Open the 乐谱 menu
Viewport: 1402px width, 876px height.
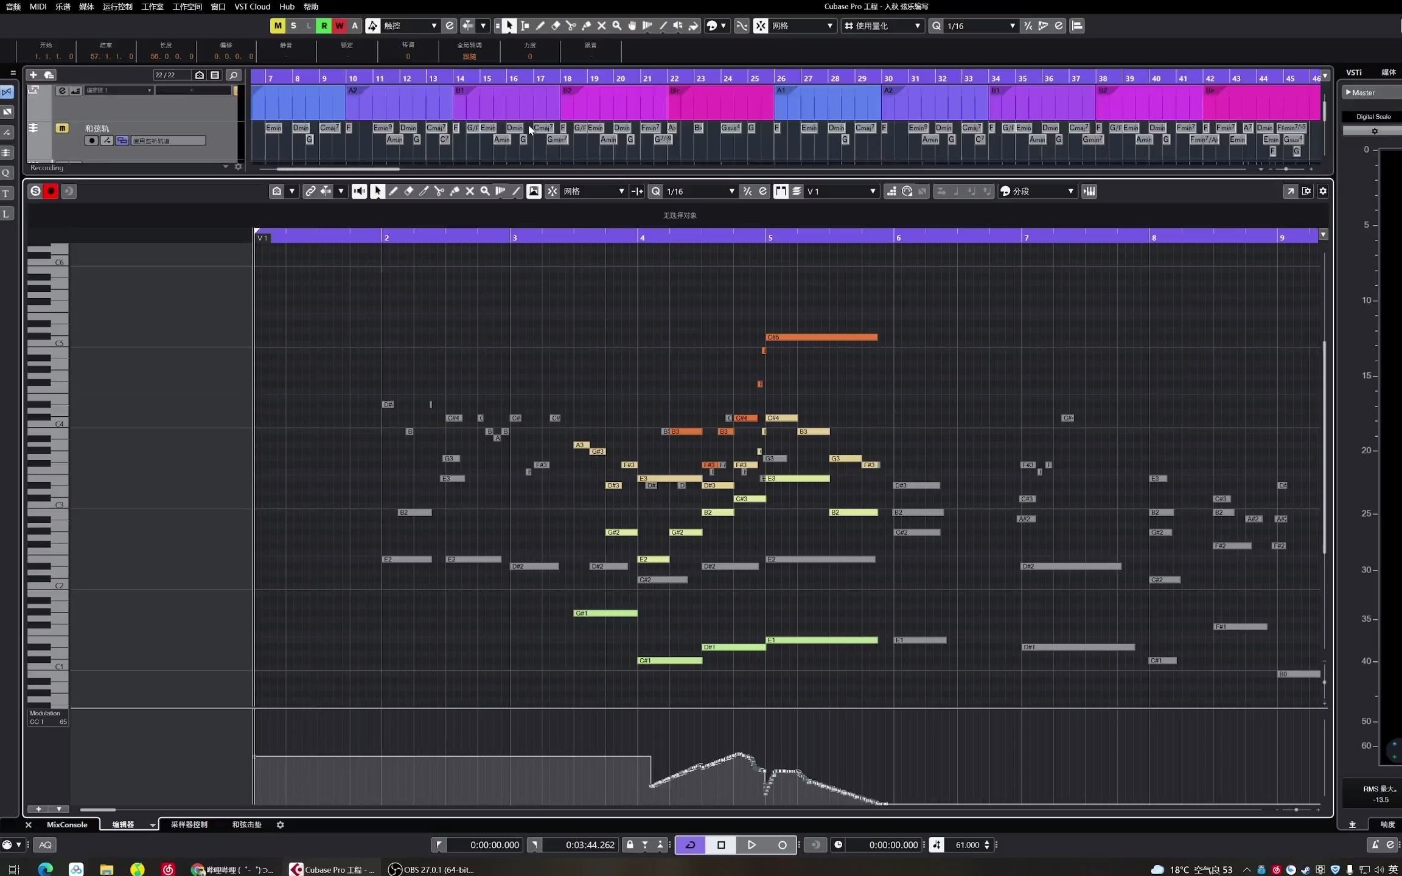(x=63, y=7)
